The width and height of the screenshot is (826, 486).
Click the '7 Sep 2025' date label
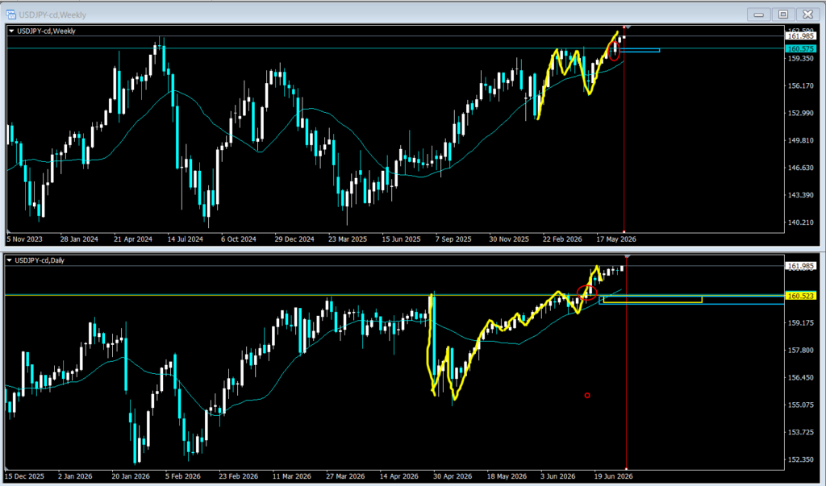click(x=453, y=239)
